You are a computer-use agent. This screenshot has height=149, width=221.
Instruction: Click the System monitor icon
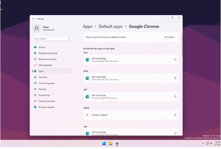[x=35, y=47]
